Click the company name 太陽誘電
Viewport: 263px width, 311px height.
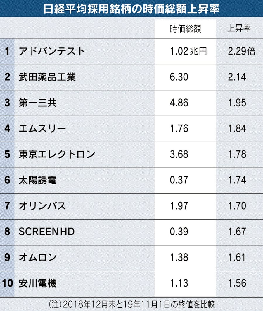[x=38, y=180]
